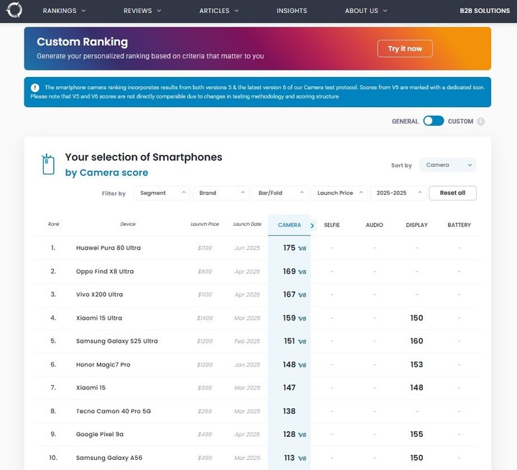Open B2B Solutions from navbar
This screenshot has width=517, height=470.
pos(485,11)
